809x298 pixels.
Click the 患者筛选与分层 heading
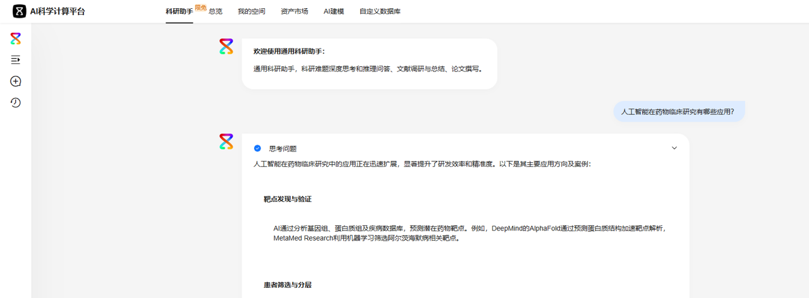[x=288, y=285]
